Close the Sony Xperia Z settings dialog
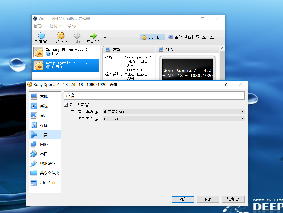283x213 pixels. coord(240,85)
